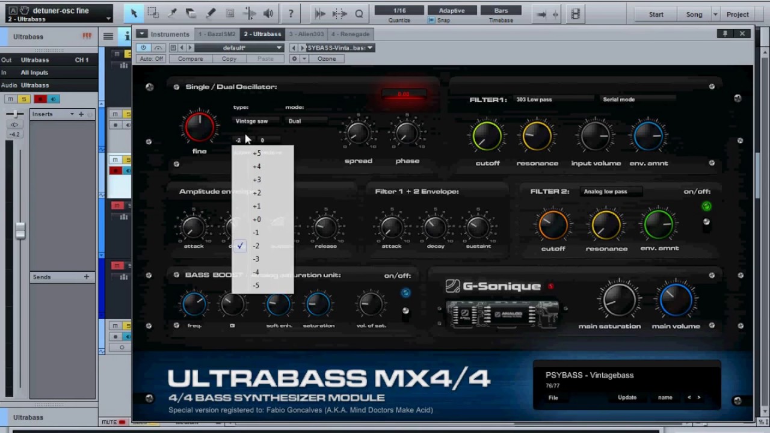Select the Mute tool
Screen dimensions: 770x433
point(230,13)
